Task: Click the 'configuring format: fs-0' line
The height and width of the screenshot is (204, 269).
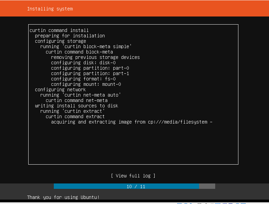Action: tap(83, 79)
